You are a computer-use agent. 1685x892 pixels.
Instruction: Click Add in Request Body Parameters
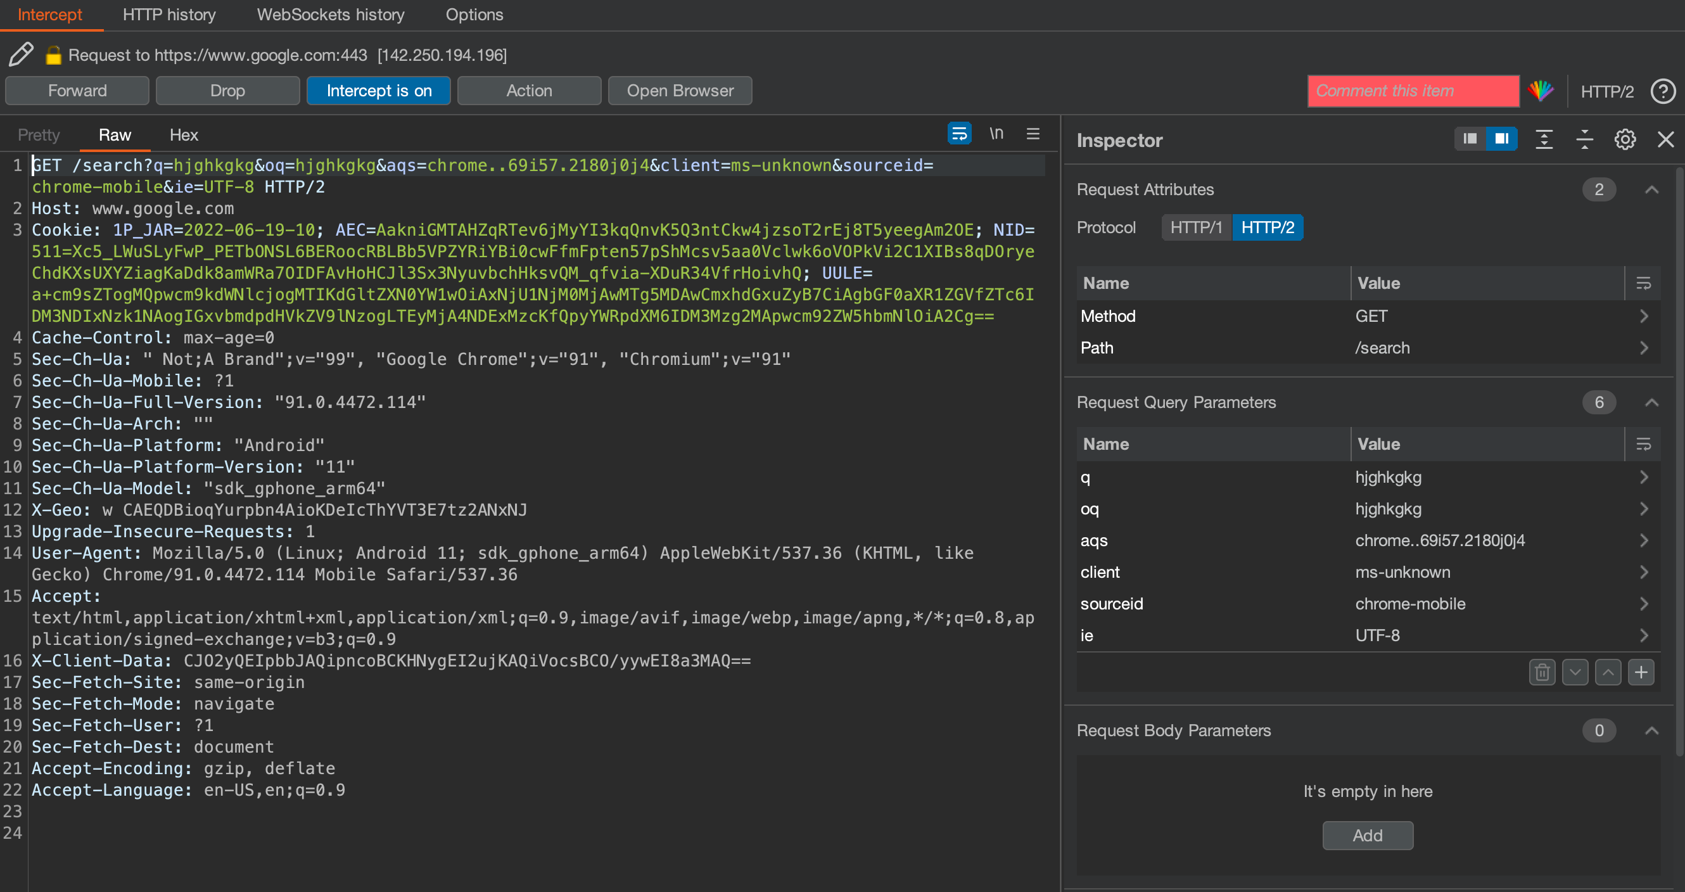1368,836
